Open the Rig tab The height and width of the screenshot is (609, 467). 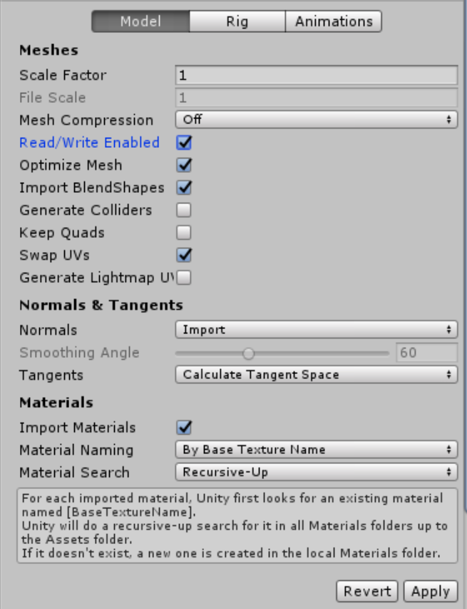point(237,21)
